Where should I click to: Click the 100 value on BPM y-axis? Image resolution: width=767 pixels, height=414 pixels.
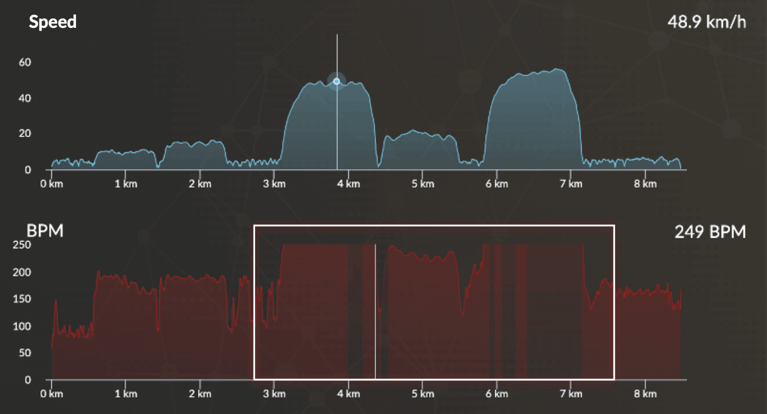[22, 326]
